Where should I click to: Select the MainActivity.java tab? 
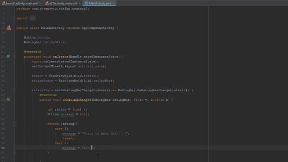coord(100,3)
